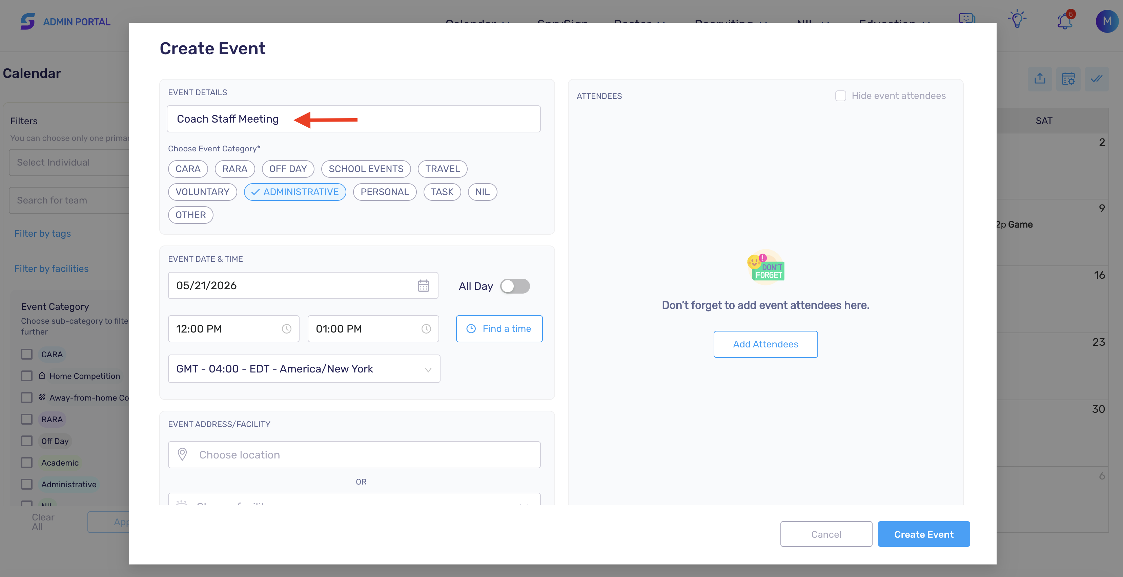Click the calendar export/share icon

[1040, 79]
